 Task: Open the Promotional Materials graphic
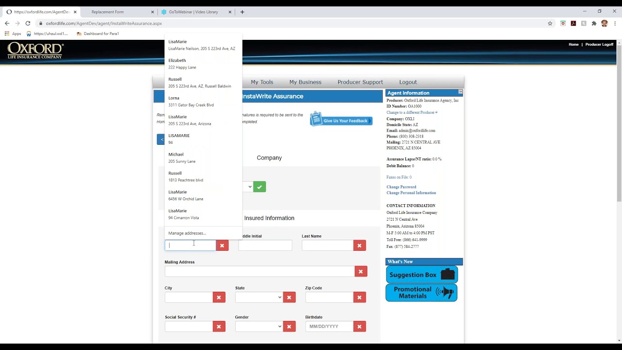422,293
